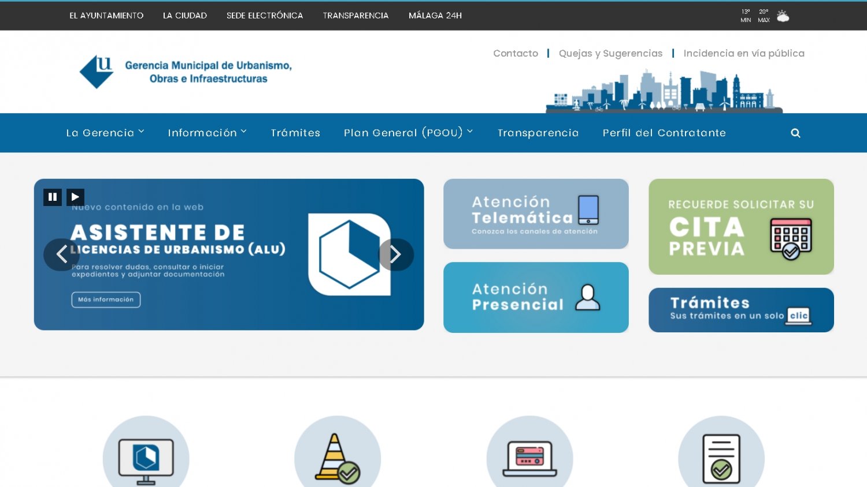Open Transparencia in the dark top bar
Image resolution: width=867 pixels, height=487 pixels.
[355, 16]
